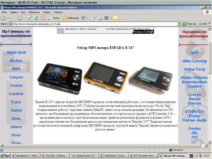Viewport: 212px width, 159px height.
Task: Open the Fischer Audio headphones link
Action: click(x=194, y=120)
